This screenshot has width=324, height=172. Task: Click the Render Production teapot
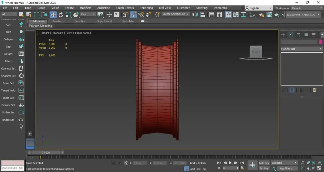click(x=276, y=15)
